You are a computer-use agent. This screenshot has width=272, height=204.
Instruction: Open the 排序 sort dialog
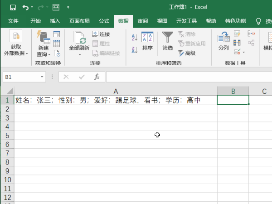(x=147, y=41)
